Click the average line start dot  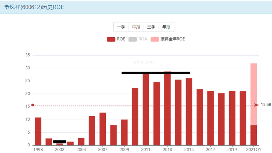point(33,105)
